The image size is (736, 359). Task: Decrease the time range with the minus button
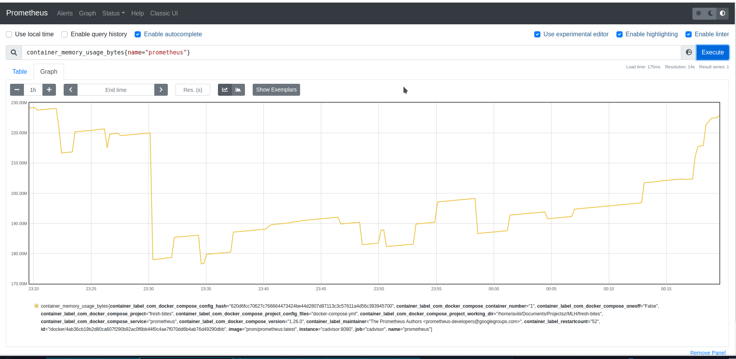[x=17, y=90]
